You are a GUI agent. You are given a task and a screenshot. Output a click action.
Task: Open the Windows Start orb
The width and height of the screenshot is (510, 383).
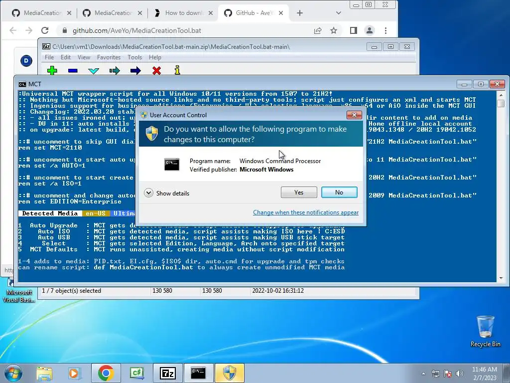pyautogui.click(x=13, y=373)
